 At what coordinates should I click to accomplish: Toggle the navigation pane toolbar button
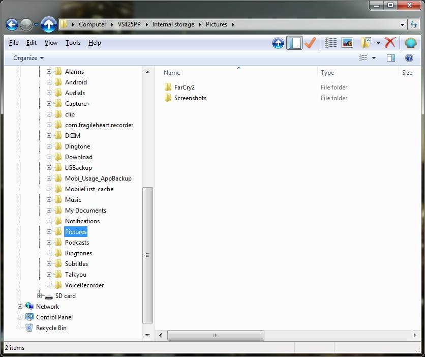click(x=294, y=43)
